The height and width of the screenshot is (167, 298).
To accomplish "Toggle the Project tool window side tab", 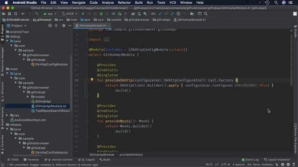I will point(2,33).
